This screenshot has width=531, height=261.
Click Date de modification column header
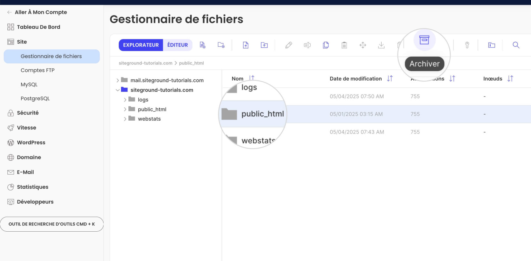pyautogui.click(x=356, y=79)
